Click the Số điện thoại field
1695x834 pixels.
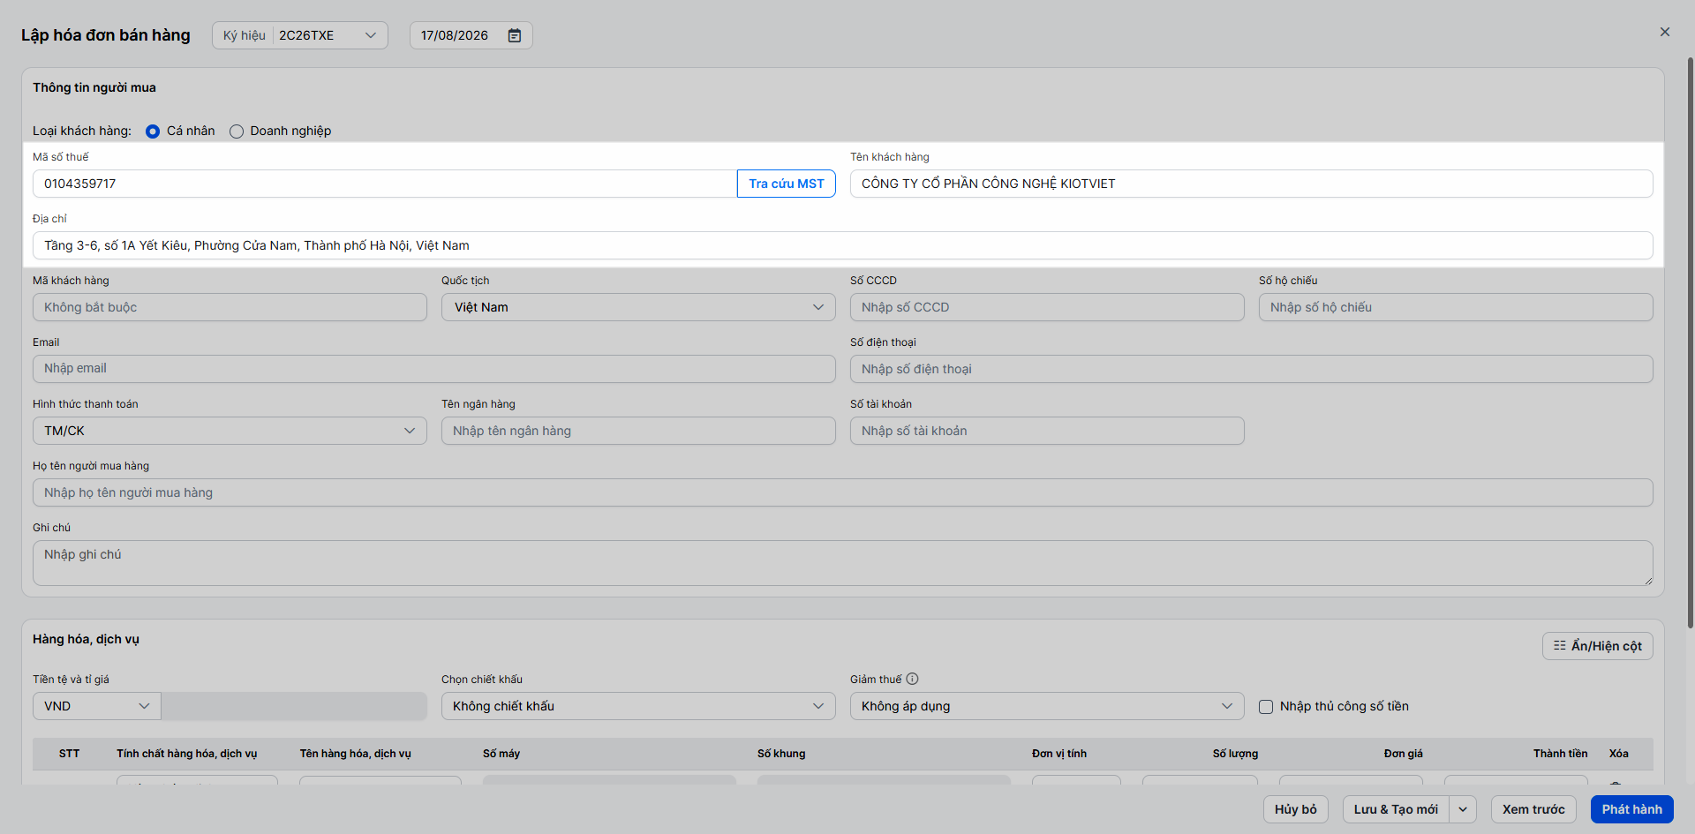coord(1252,369)
